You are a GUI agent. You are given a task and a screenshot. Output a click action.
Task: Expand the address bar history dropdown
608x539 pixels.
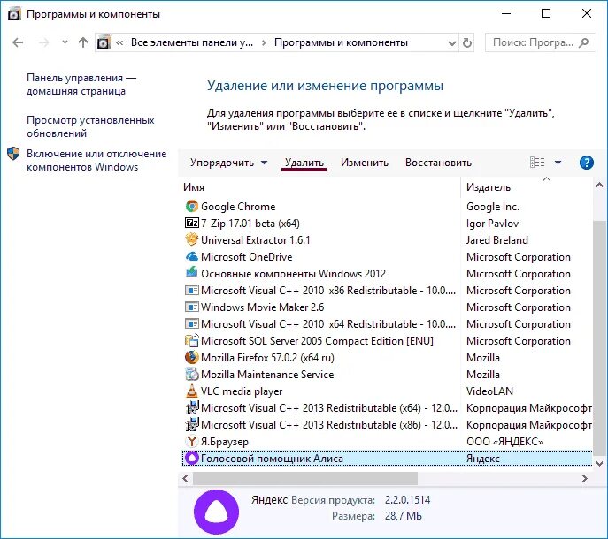coord(451,42)
